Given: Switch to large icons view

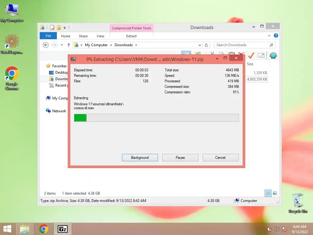Looking at the screenshot, I should pos(275,193).
